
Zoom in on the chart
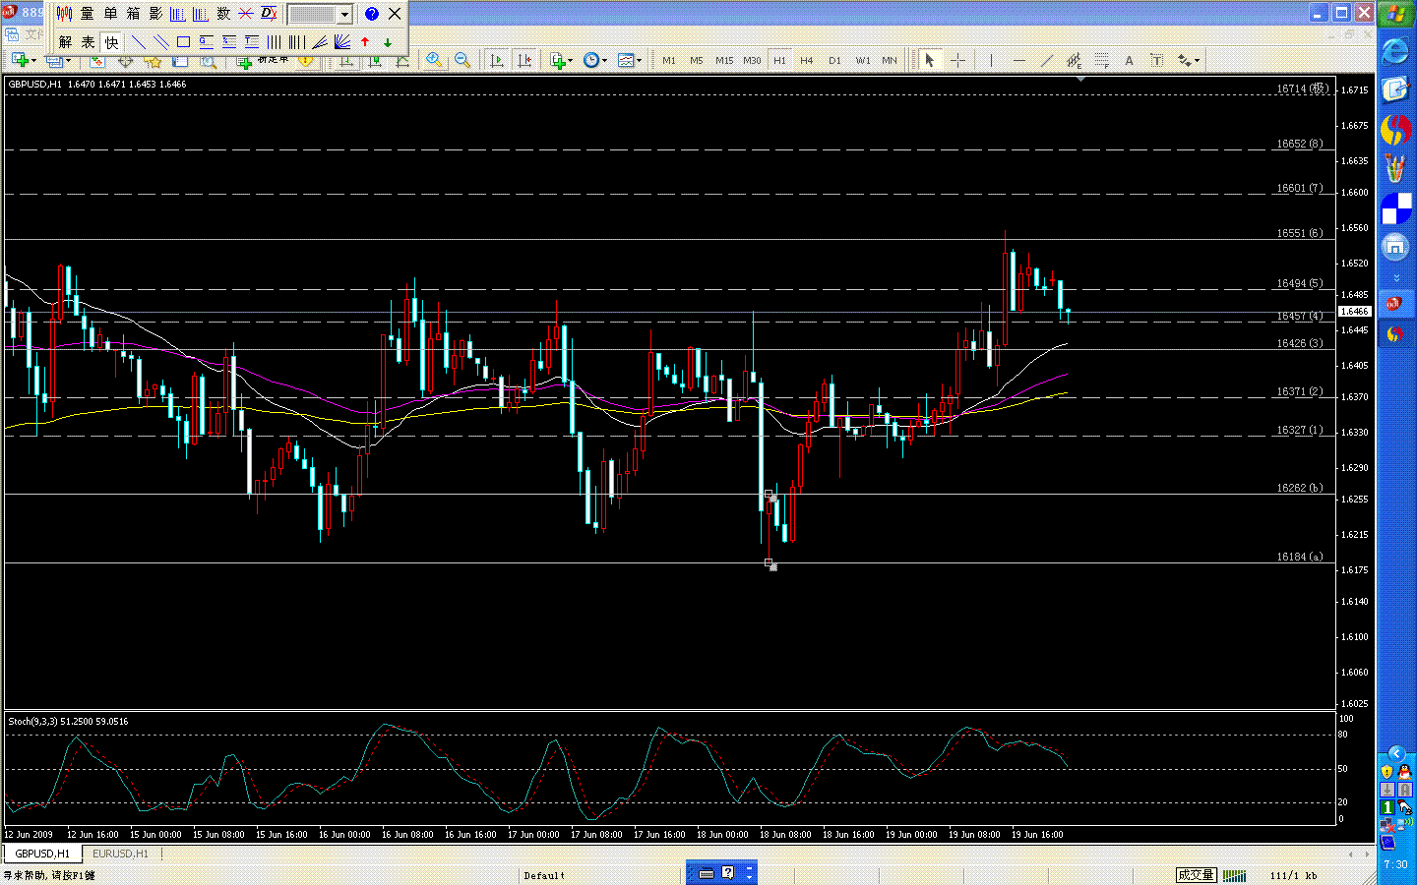click(x=434, y=60)
